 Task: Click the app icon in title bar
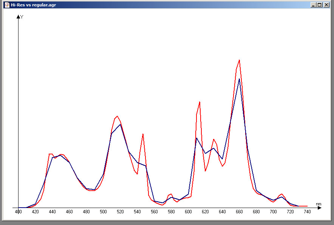pyautogui.click(x=7, y=5)
